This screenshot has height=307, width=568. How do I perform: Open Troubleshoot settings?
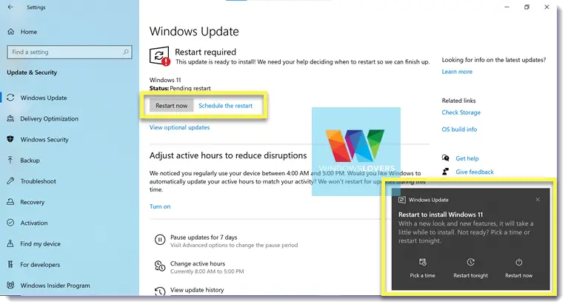click(x=38, y=181)
